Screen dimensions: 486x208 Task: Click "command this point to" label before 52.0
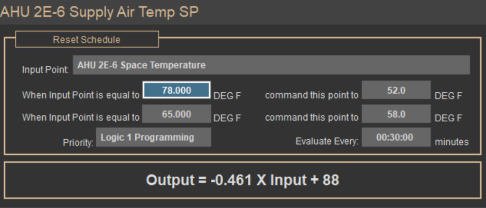tap(311, 95)
